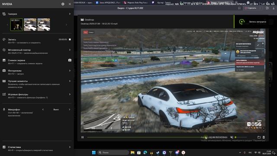The image size is (277, 156).
Task: Click the Снимок экрана image icon
Action: pyautogui.click(x=4, y=60)
